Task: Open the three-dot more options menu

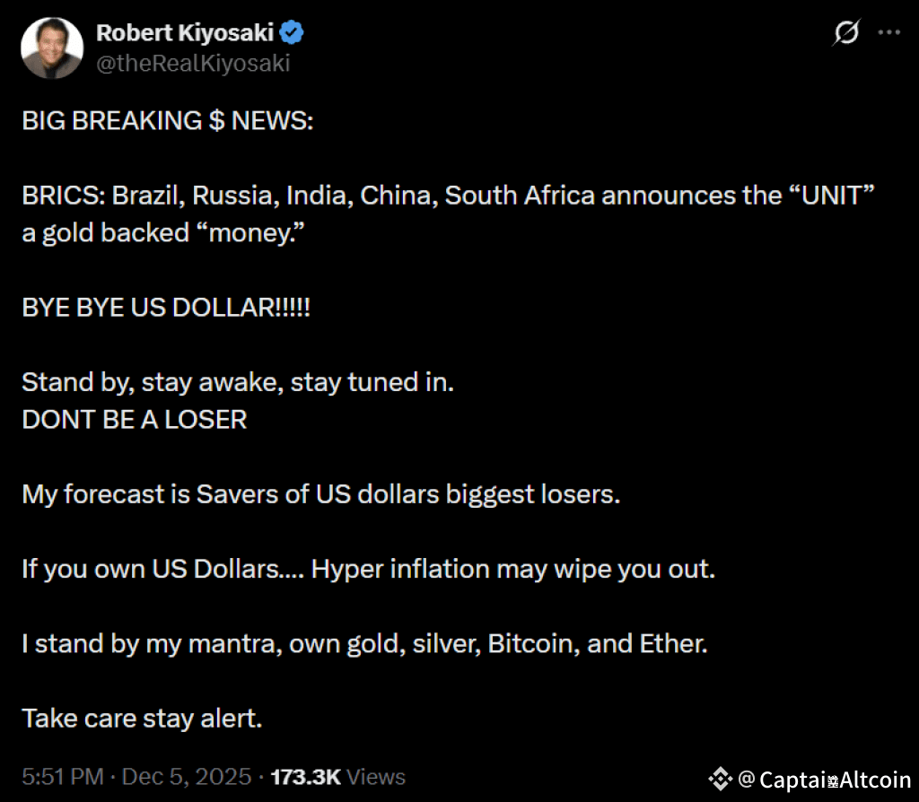Action: pyautogui.click(x=888, y=33)
